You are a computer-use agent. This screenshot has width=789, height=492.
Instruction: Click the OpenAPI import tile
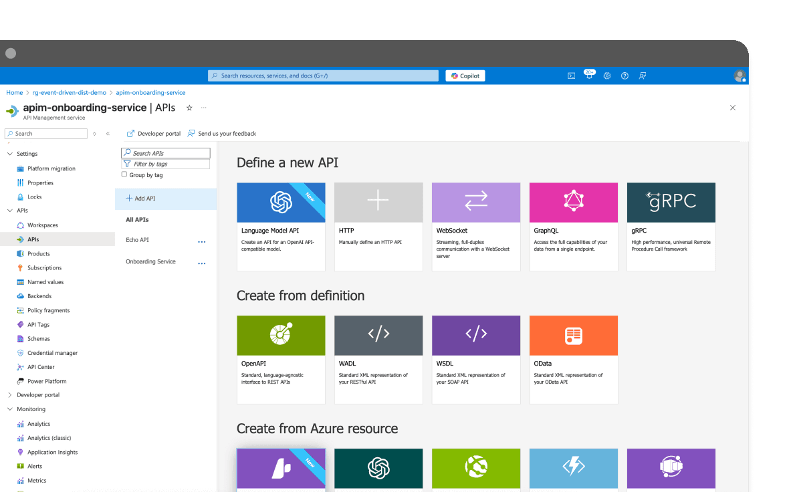pyautogui.click(x=281, y=358)
